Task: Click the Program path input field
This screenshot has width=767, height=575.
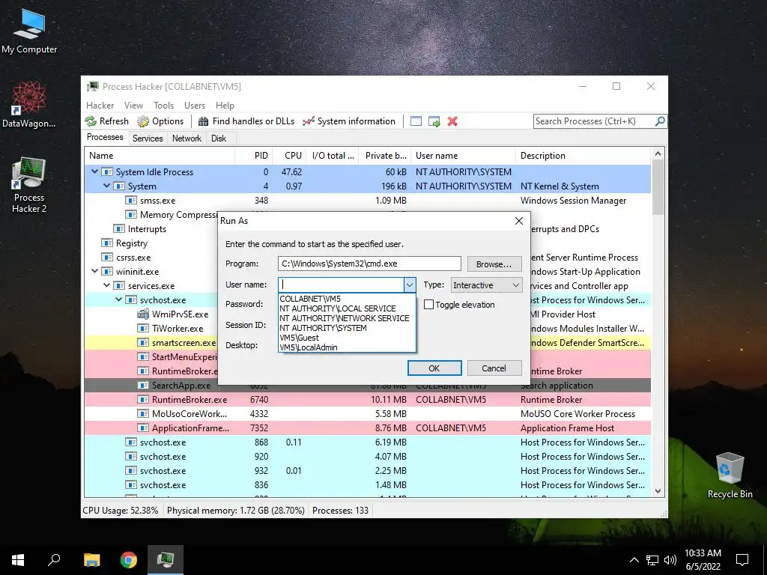Action: [369, 264]
